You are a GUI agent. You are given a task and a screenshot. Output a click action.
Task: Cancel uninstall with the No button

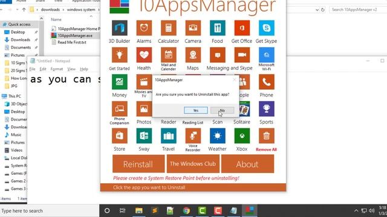click(x=222, y=110)
